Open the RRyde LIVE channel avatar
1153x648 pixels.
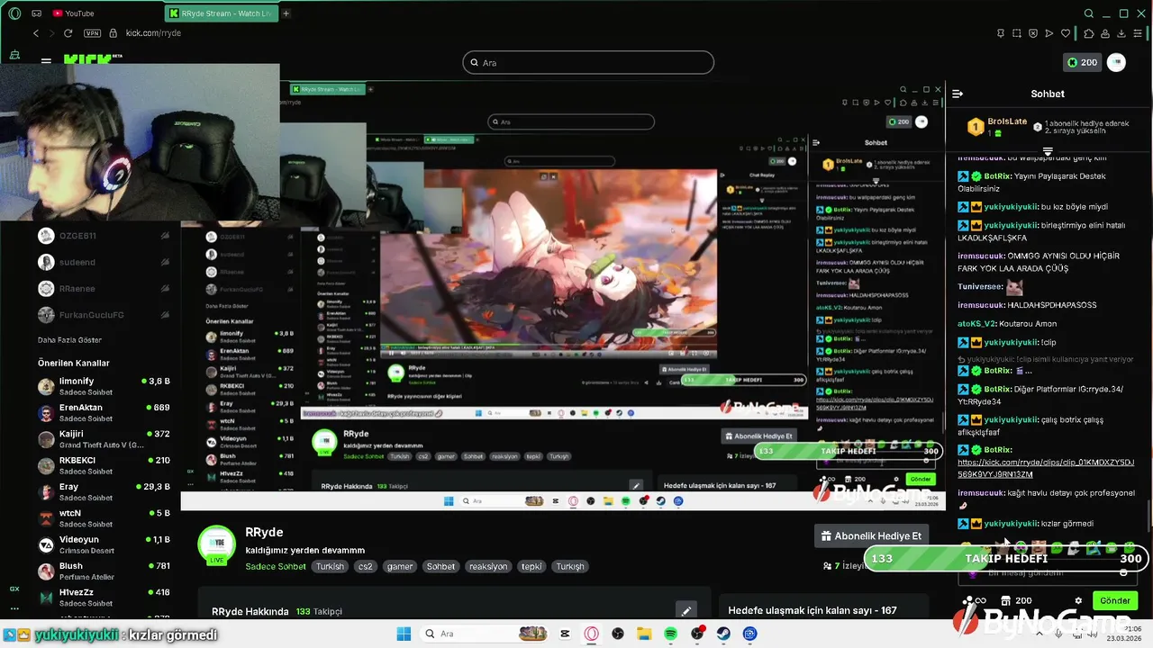pyautogui.click(x=216, y=545)
